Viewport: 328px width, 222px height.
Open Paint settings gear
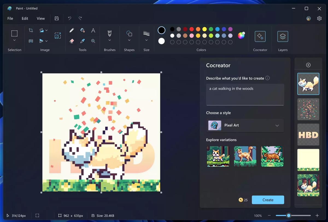pyautogui.click(x=319, y=18)
